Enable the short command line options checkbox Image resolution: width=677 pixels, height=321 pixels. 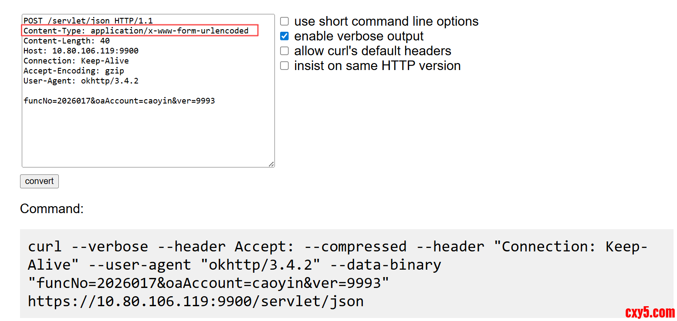284,21
